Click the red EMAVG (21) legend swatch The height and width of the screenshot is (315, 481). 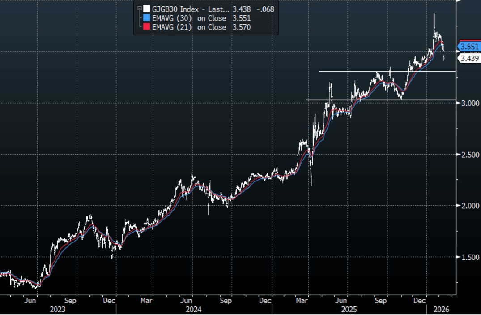pyautogui.click(x=146, y=27)
